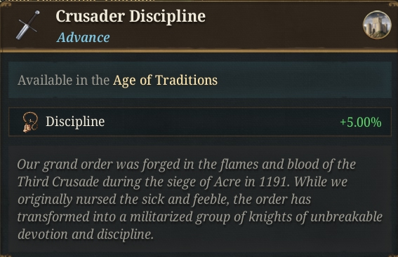398x257 pixels.
Task: Click the Discipline whip modifier icon
Action: 30,123
